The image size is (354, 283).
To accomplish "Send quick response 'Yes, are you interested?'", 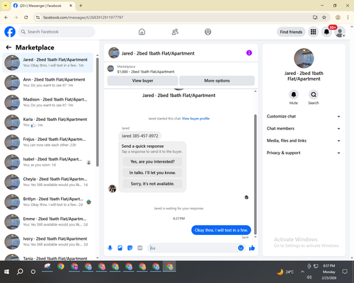I will point(152,162).
